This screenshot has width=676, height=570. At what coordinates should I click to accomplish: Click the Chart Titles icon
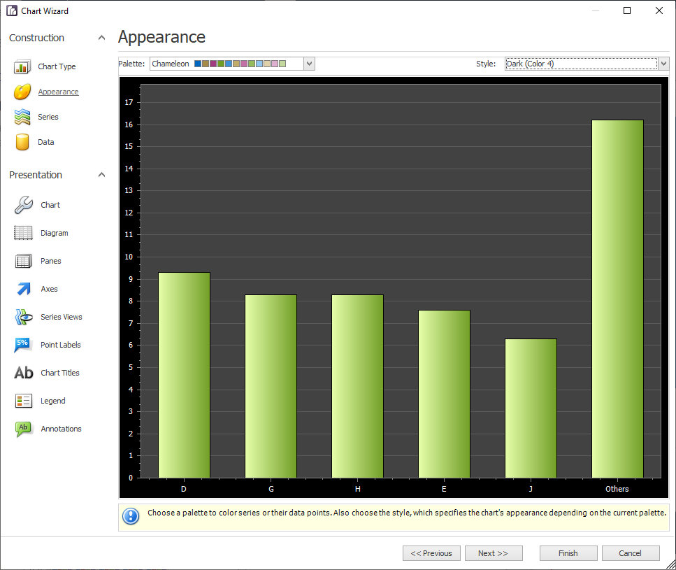22,372
